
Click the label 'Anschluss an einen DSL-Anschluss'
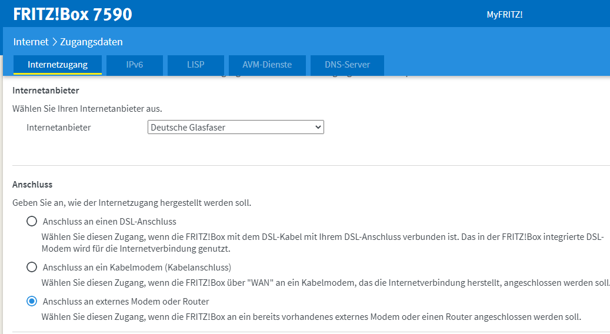tap(110, 222)
